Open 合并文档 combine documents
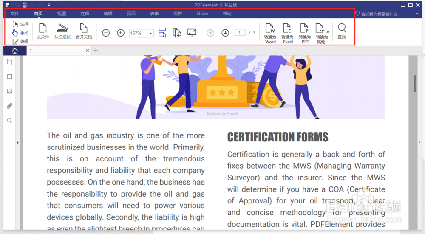Image resolution: width=425 pixels, height=234 pixels. click(x=84, y=31)
